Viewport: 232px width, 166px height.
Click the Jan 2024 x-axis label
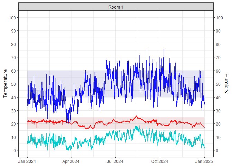point(27,161)
